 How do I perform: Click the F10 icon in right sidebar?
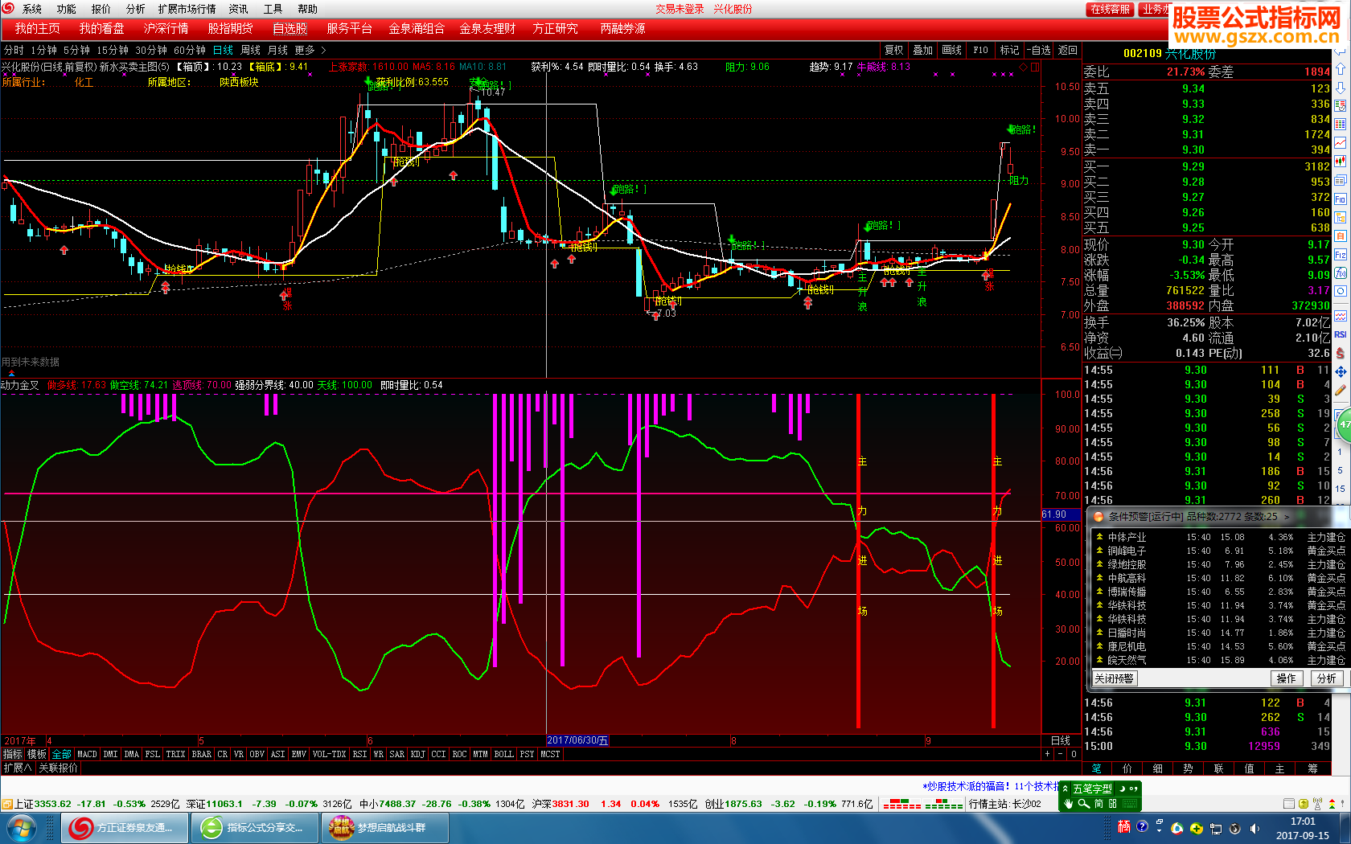tap(1341, 199)
